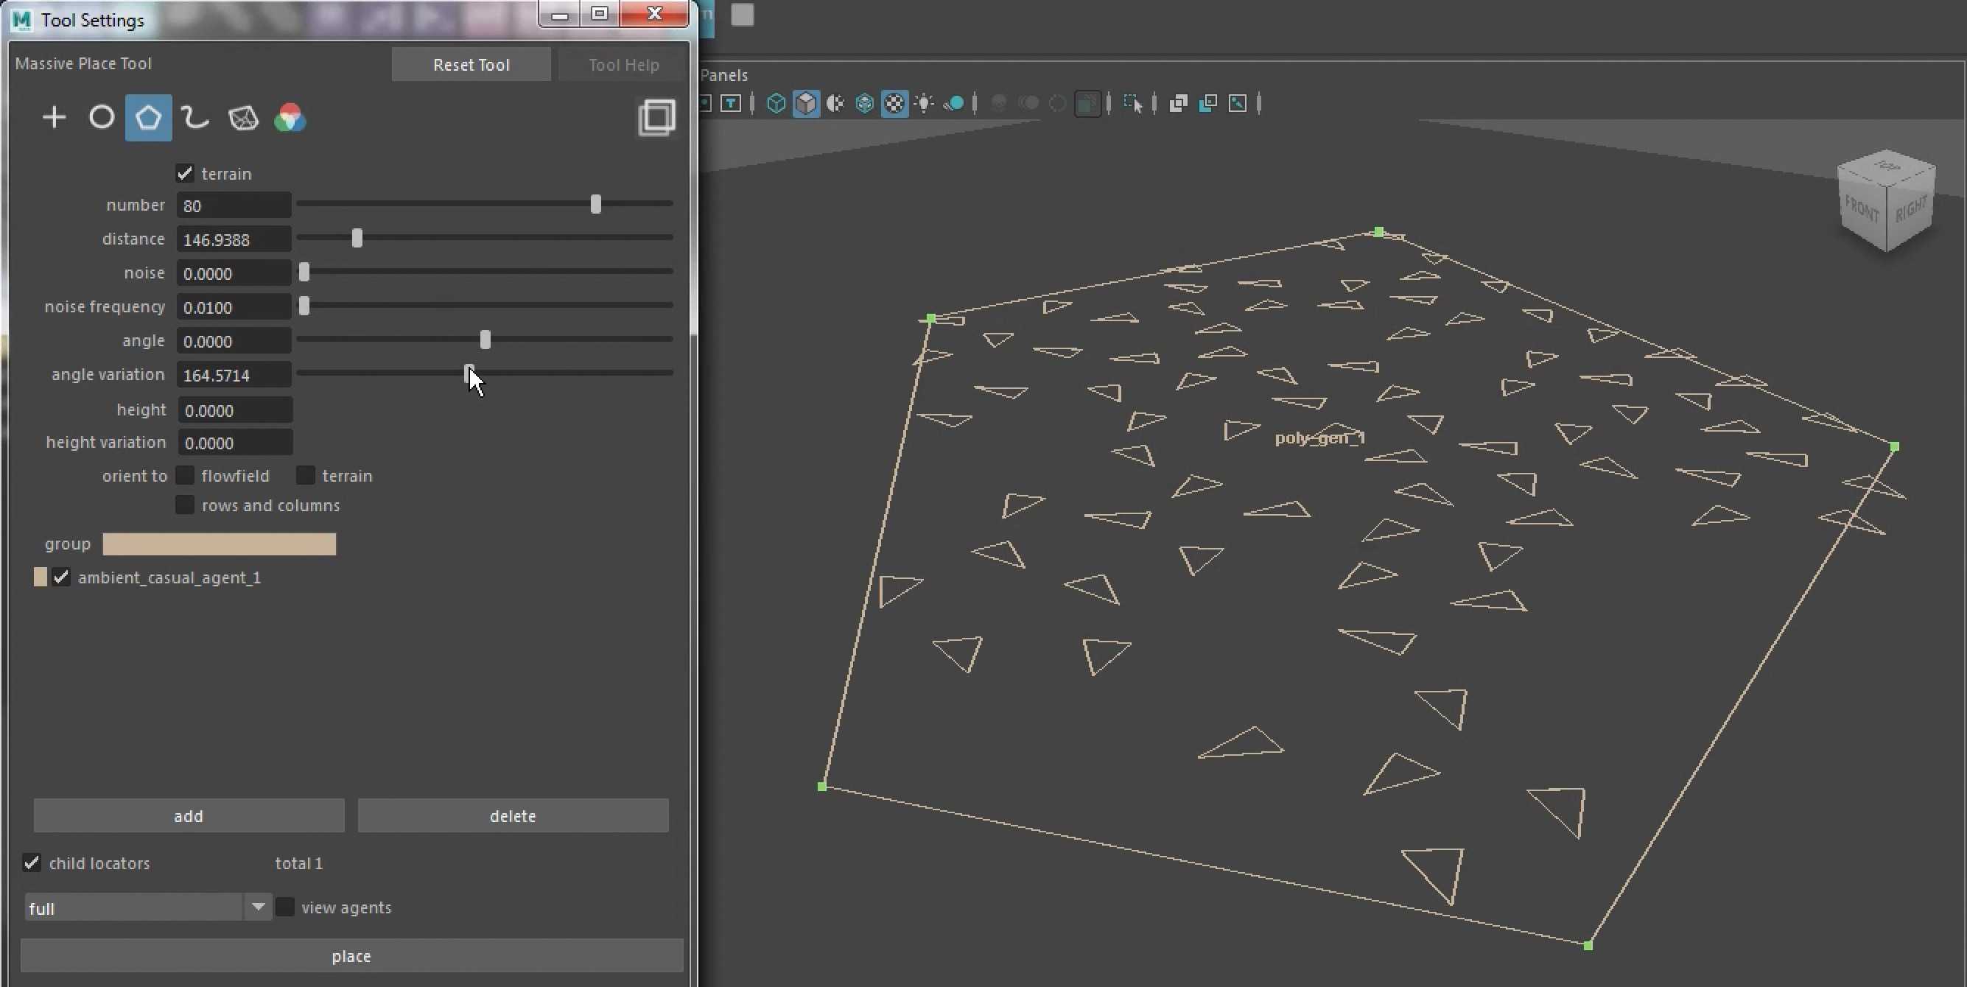Select the spline curve placement tool
This screenshot has width=1967, height=987.
(195, 118)
